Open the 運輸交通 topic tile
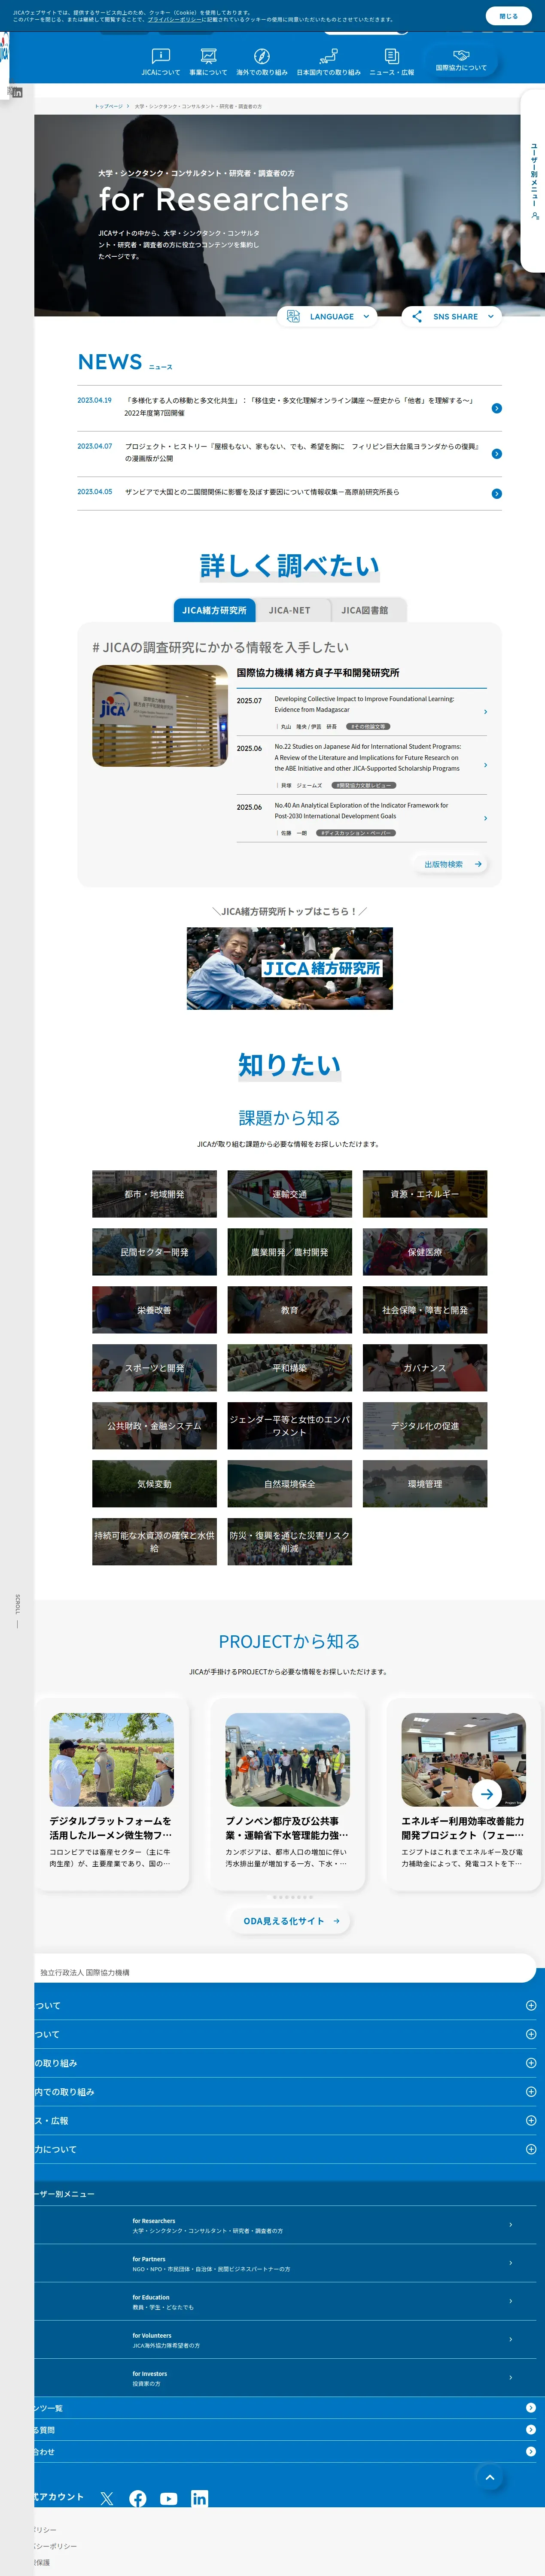 point(290,1194)
